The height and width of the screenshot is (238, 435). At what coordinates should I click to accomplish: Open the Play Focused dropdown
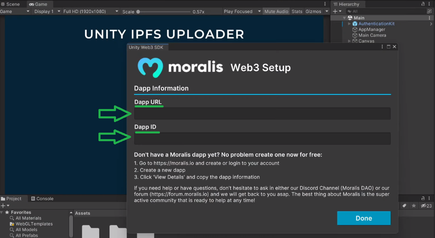pyautogui.click(x=242, y=11)
